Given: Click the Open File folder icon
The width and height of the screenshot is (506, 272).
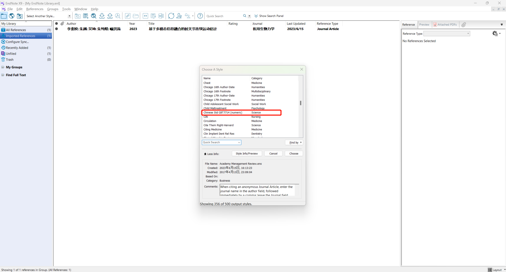Looking at the screenshot, I should 136,16.
